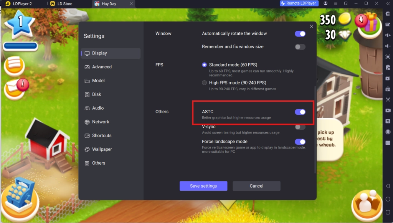
Task: Disable Force landscape mode switch
Action: (300, 142)
